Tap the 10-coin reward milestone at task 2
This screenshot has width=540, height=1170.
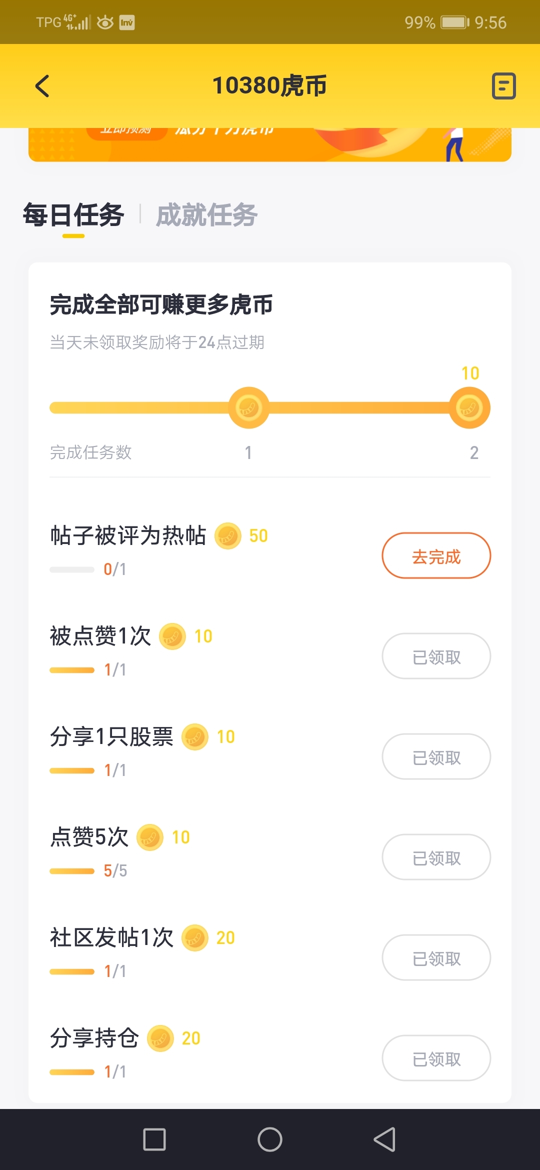click(x=469, y=408)
